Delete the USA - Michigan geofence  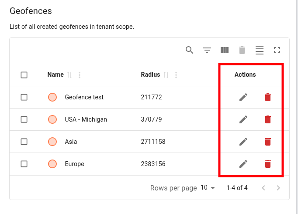[268, 119]
